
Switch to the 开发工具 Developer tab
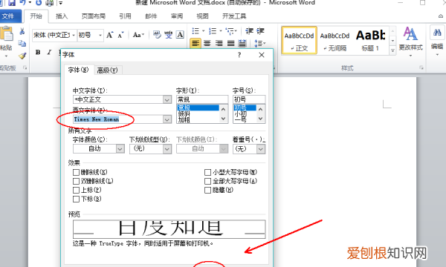point(234,16)
